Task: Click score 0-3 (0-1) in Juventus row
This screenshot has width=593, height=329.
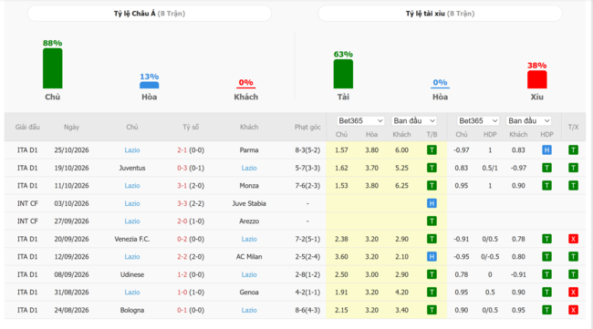Action: click(191, 168)
